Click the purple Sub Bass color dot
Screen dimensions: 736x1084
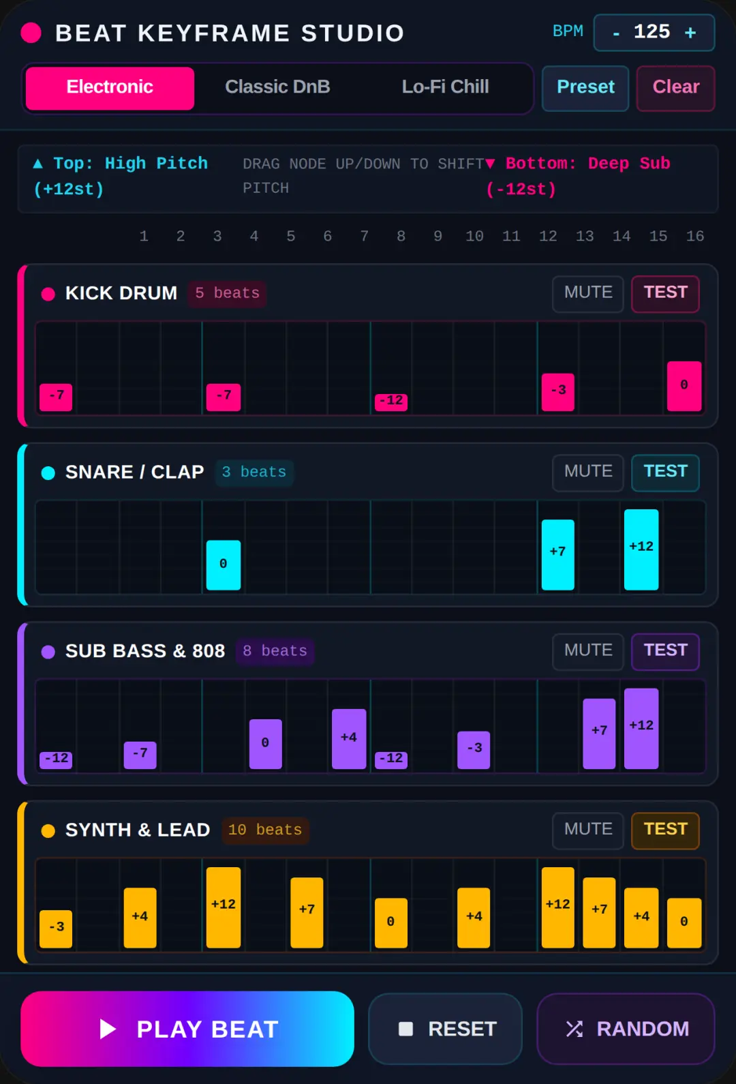[x=48, y=652]
